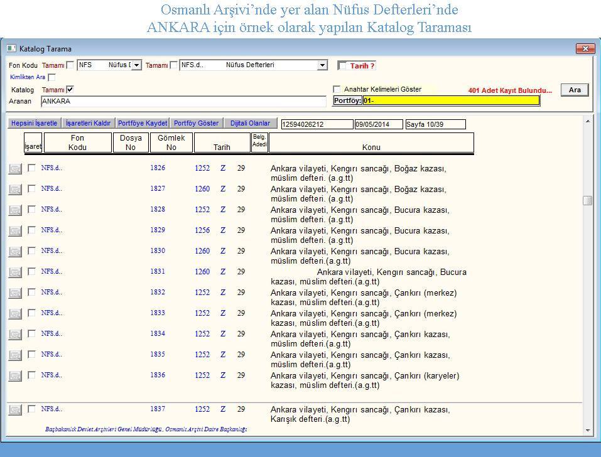
Task: Tick the checkbox for record 1828
Action: tap(31, 209)
